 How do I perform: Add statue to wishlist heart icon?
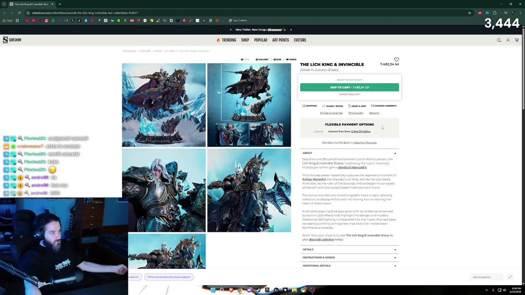397,59
